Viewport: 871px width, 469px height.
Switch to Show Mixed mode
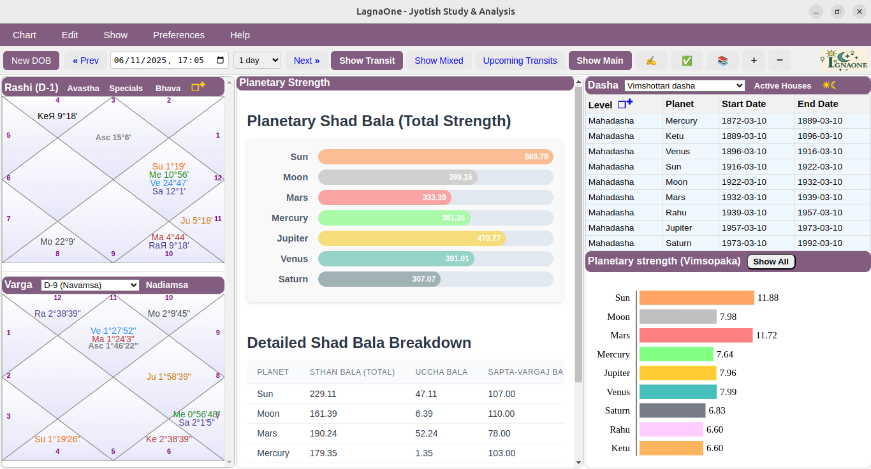pos(439,61)
